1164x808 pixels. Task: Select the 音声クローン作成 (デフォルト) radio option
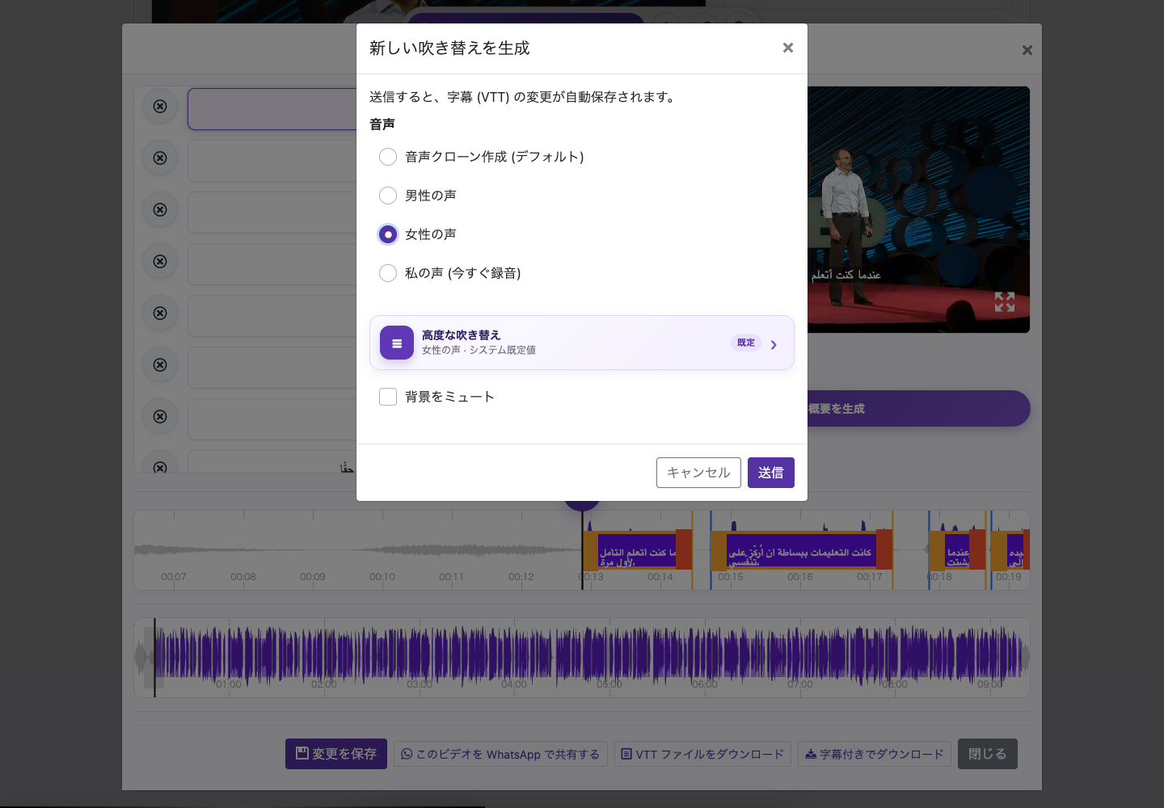tap(388, 157)
